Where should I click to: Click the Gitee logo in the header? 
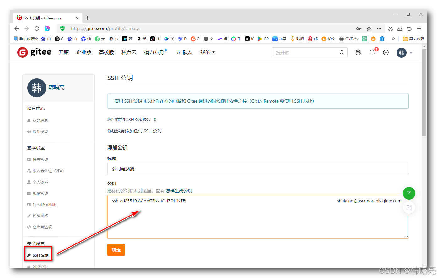pos(34,52)
